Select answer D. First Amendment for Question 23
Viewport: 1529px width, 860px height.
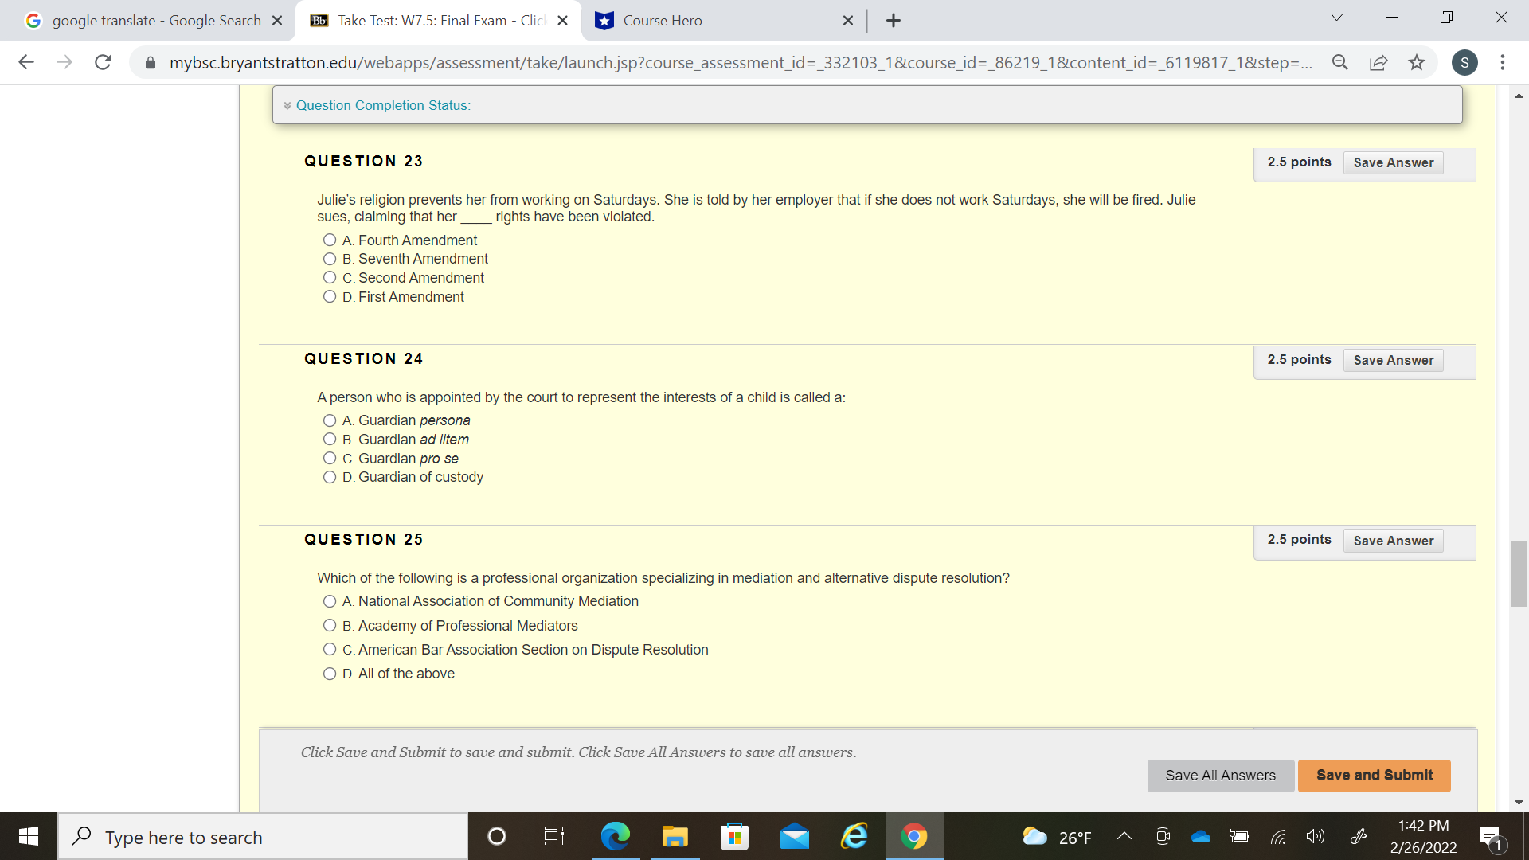(329, 296)
